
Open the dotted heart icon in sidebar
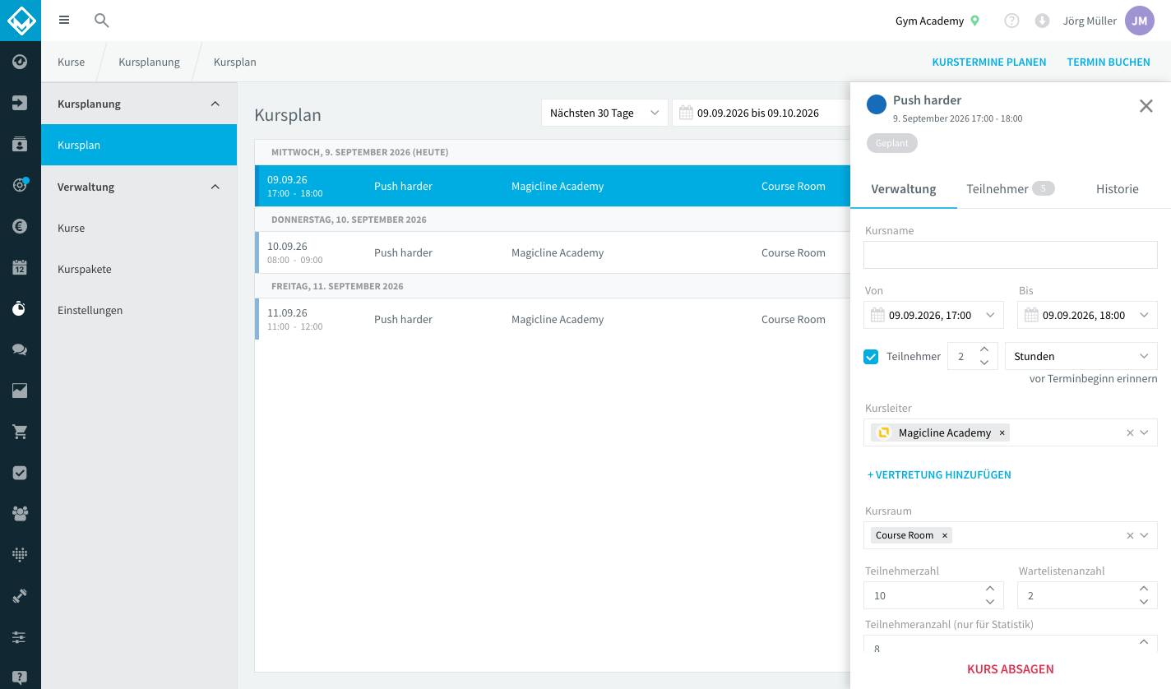[x=21, y=555]
